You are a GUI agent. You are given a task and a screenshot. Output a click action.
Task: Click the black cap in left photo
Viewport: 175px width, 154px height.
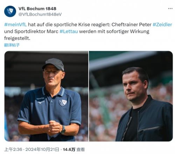pyautogui.click(x=53, y=64)
